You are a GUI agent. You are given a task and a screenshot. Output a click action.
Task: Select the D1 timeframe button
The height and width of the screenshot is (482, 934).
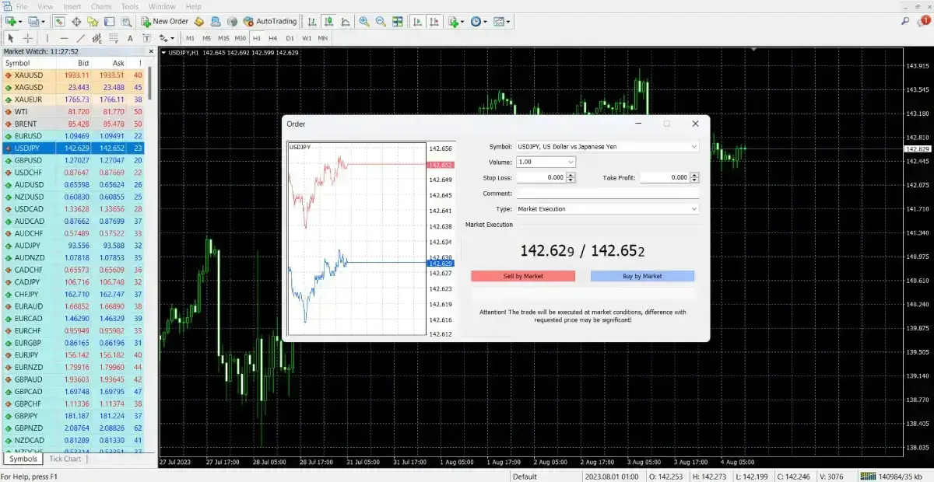pos(290,38)
